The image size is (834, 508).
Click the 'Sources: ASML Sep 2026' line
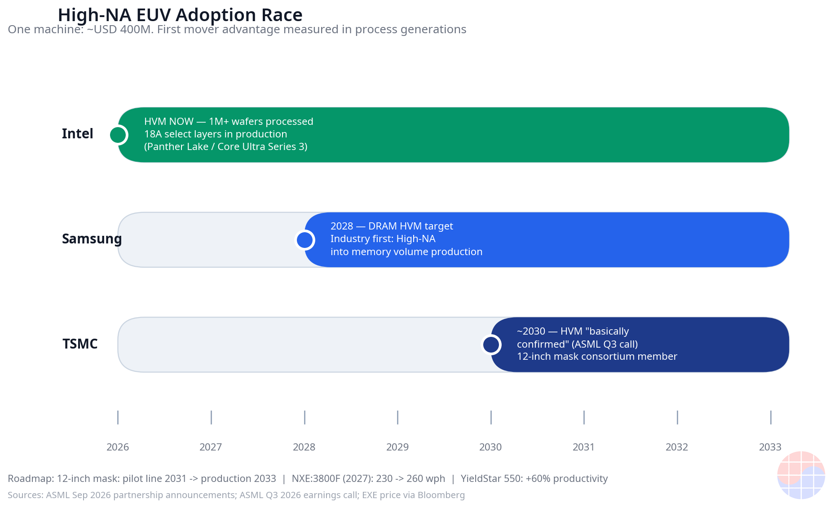click(x=236, y=495)
